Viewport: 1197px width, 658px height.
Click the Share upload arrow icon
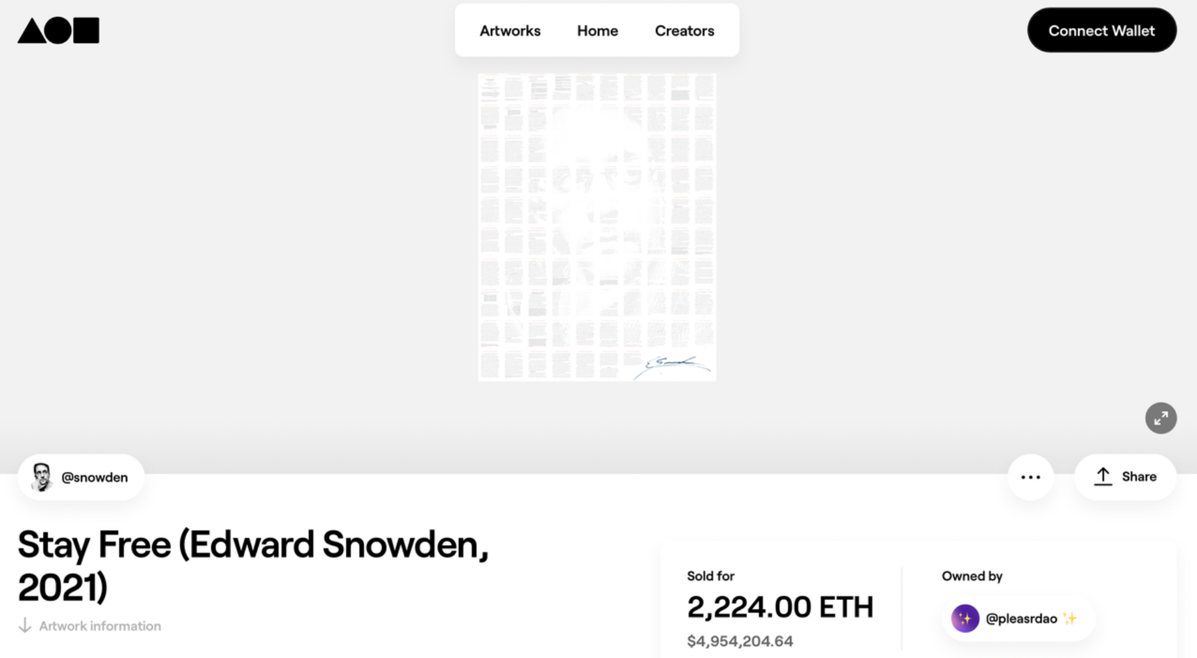pyautogui.click(x=1103, y=477)
